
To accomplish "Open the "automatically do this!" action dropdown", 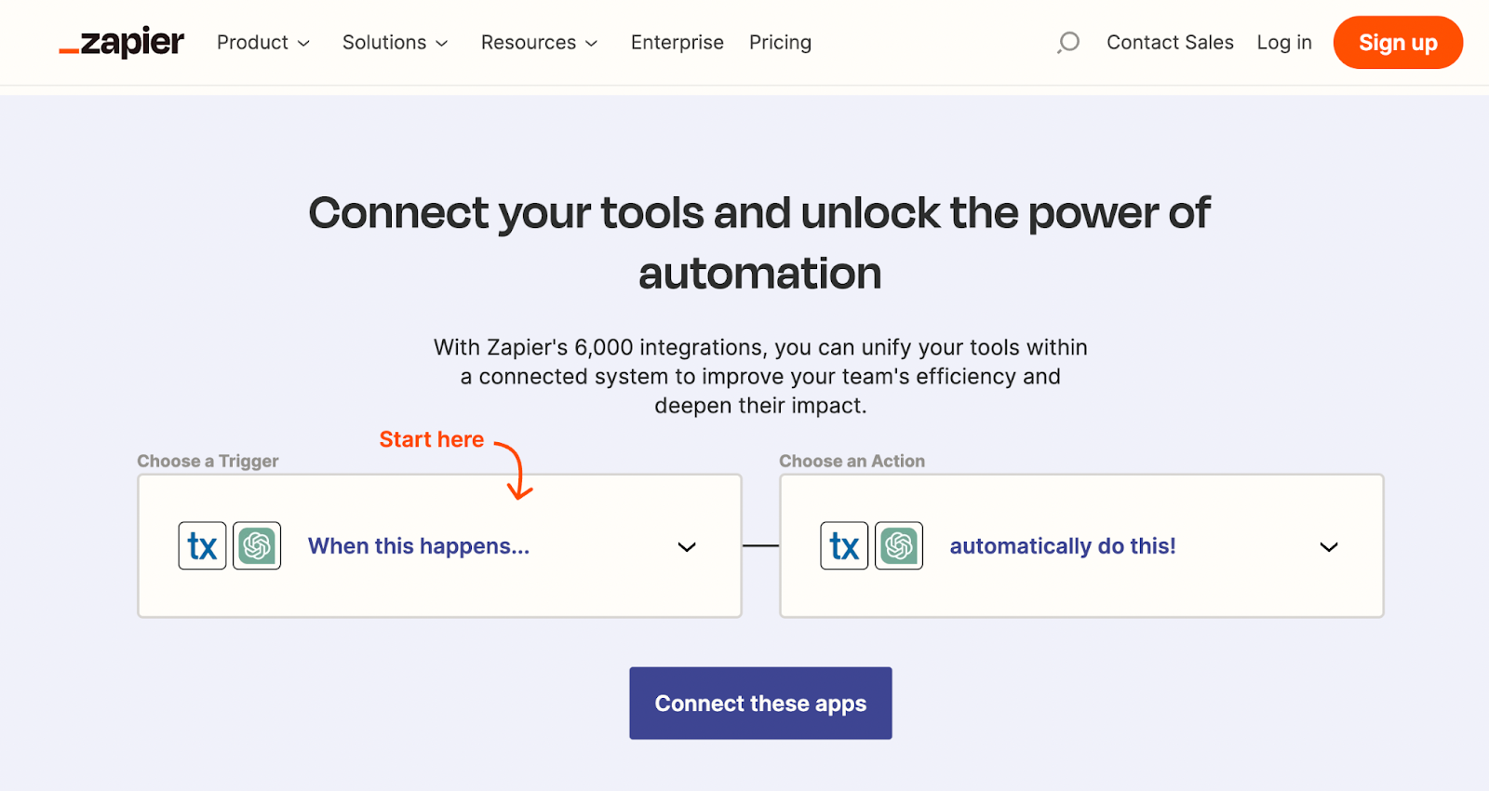I will pos(1081,546).
